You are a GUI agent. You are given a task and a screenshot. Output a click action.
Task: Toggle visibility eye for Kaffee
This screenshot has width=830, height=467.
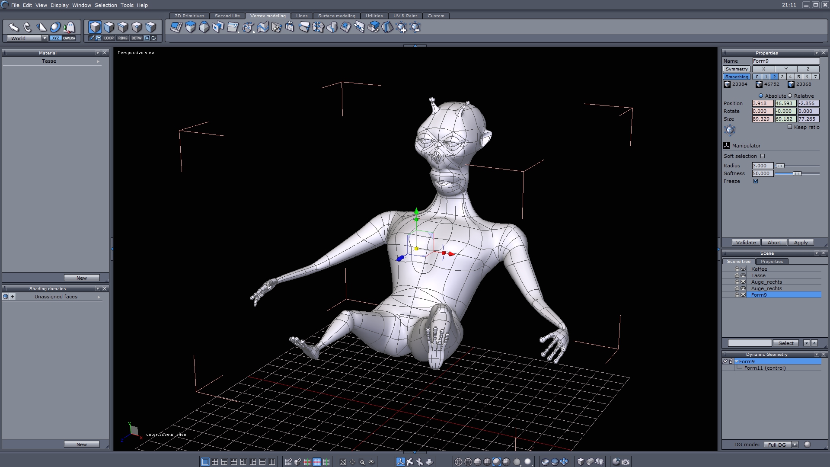[743, 269]
